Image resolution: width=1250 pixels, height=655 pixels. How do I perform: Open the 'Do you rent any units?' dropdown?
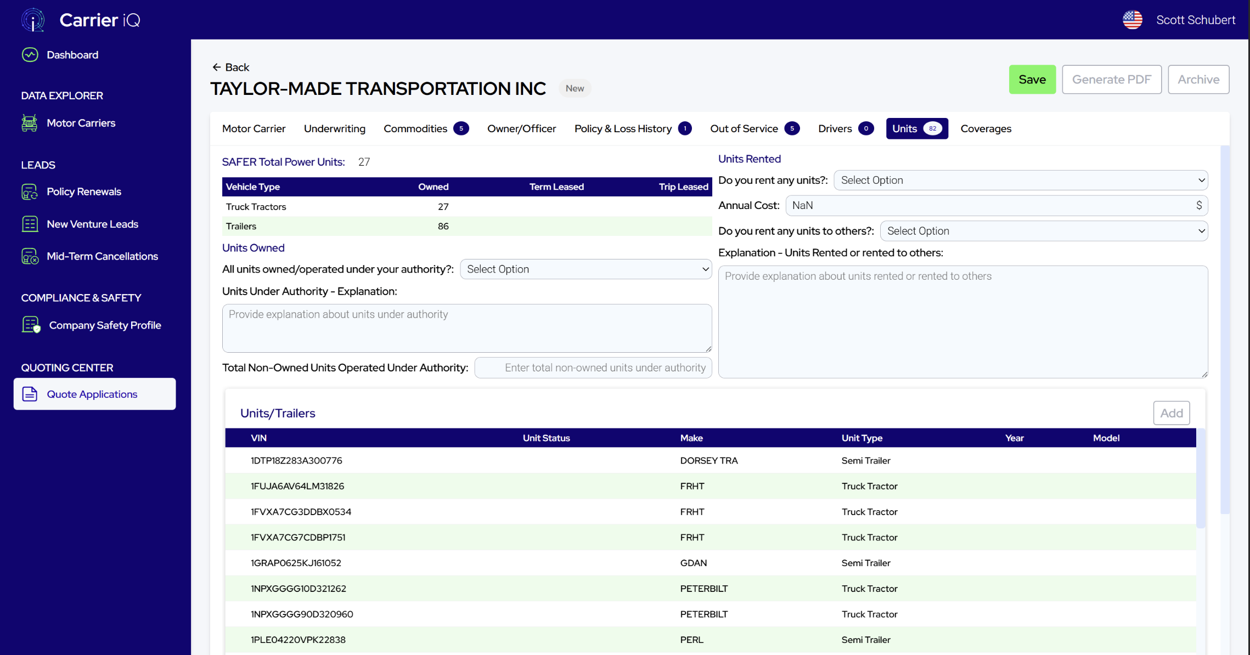click(1020, 180)
